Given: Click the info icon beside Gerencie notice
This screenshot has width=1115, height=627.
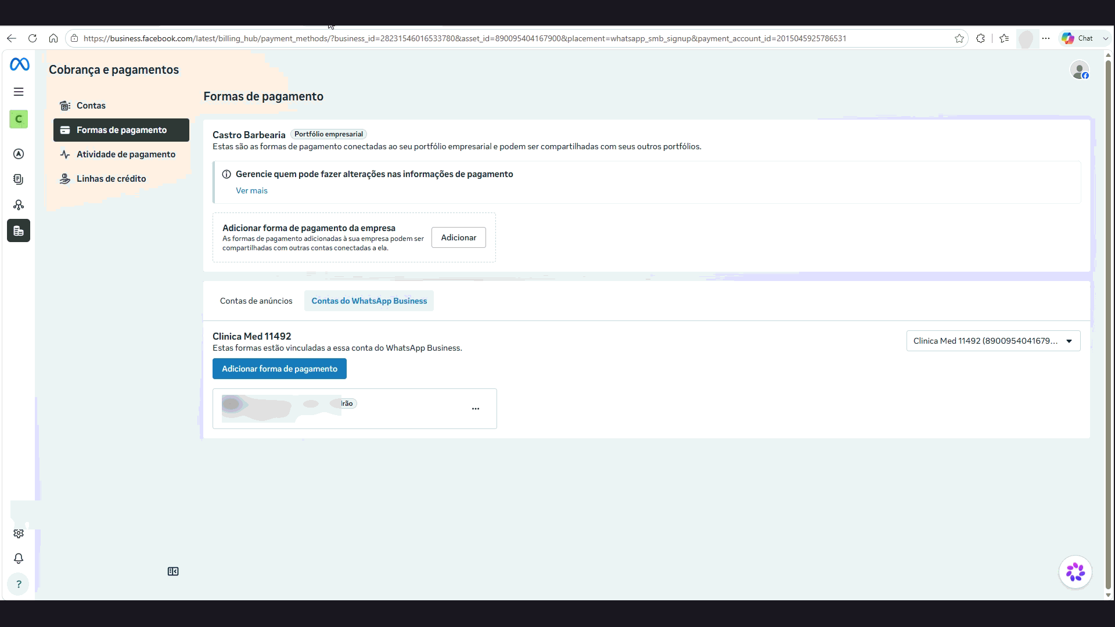Looking at the screenshot, I should 226,174.
